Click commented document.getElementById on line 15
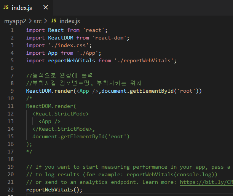 click(81, 136)
